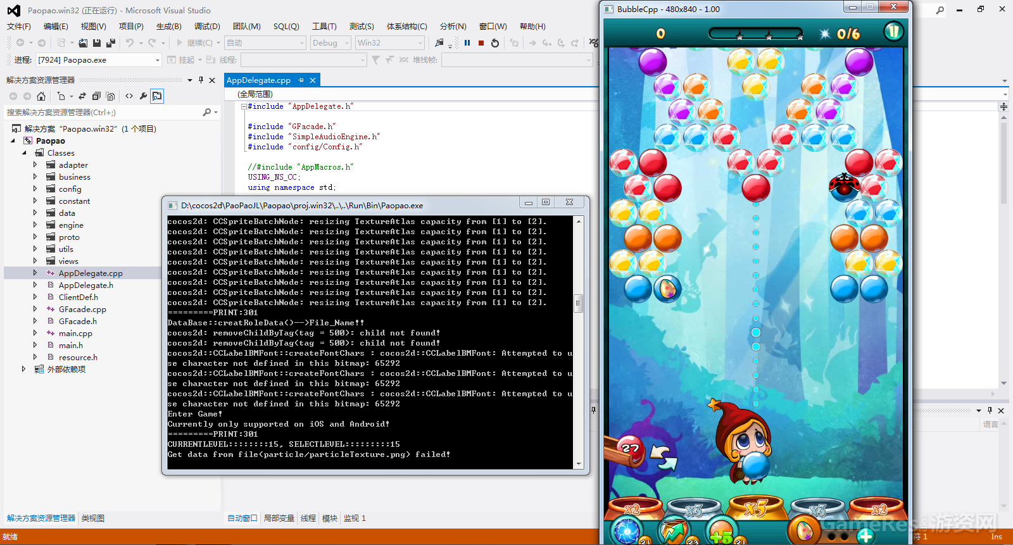Open the process dropdown showing Paopao.exe
The width and height of the screenshot is (1013, 545).
[98, 60]
